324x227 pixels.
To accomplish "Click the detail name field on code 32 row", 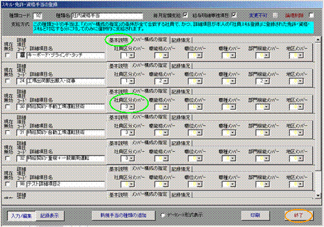I will click(x=66, y=159).
